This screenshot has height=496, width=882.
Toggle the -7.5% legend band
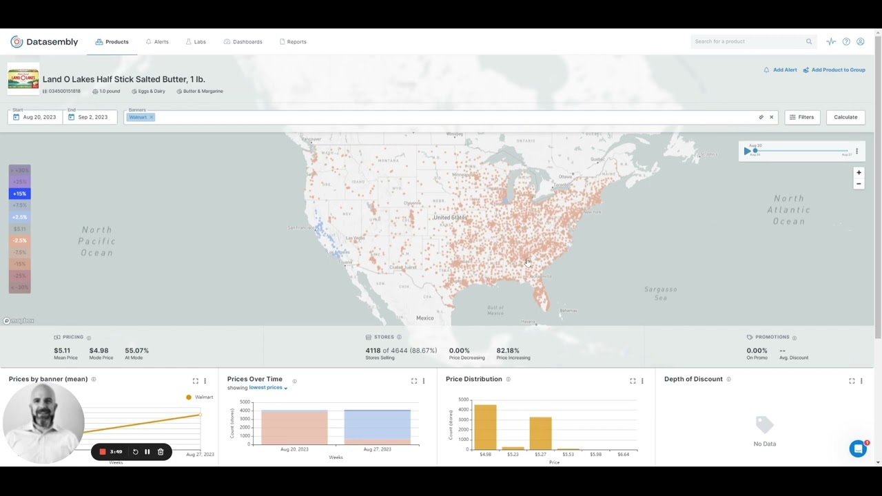pyautogui.click(x=19, y=252)
